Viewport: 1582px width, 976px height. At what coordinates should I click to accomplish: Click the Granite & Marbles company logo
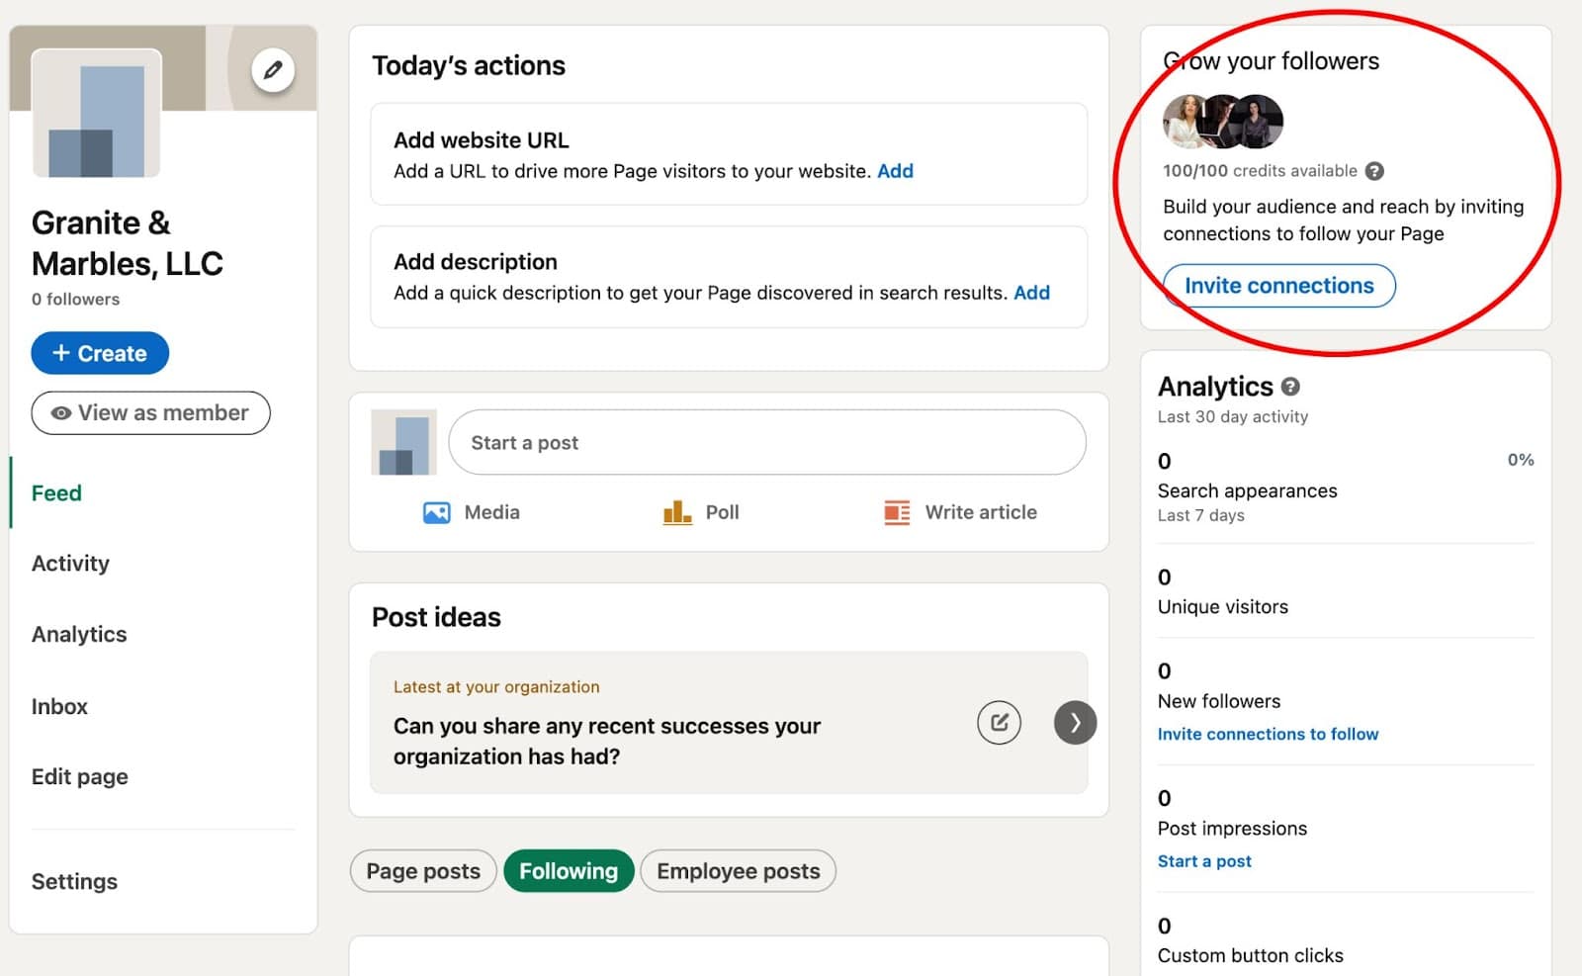96,114
